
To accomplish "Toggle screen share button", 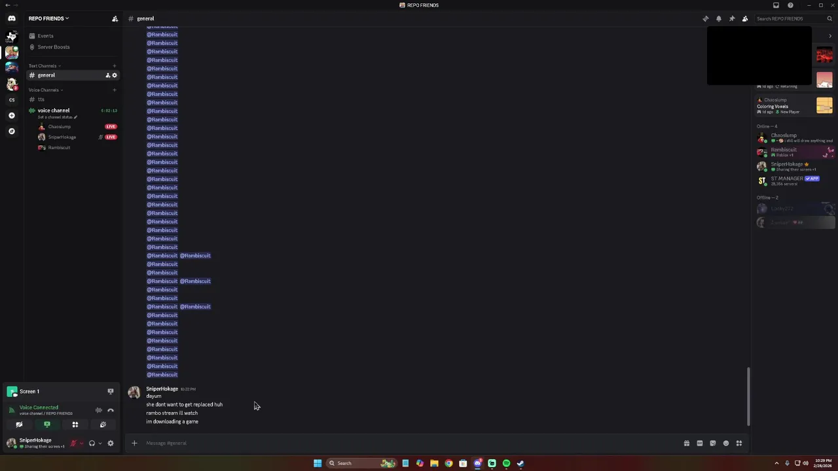I will click(x=47, y=425).
